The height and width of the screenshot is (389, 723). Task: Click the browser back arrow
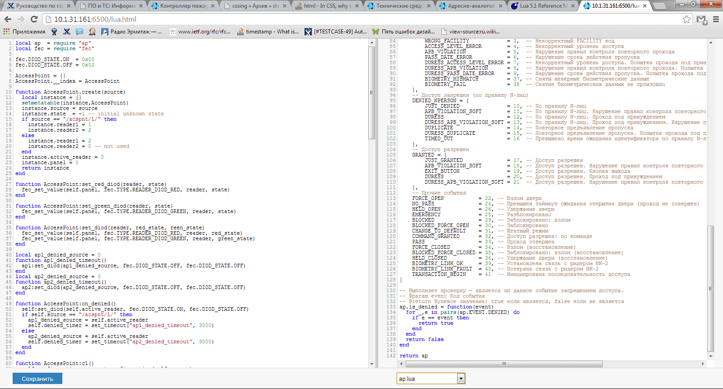point(8,19)
